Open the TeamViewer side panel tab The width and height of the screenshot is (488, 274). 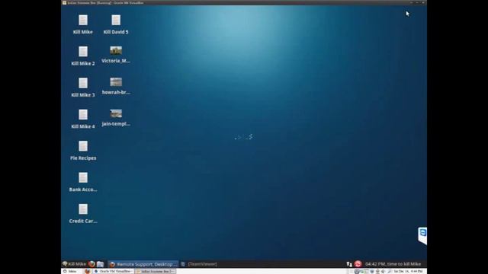click(x=422, y=236)
